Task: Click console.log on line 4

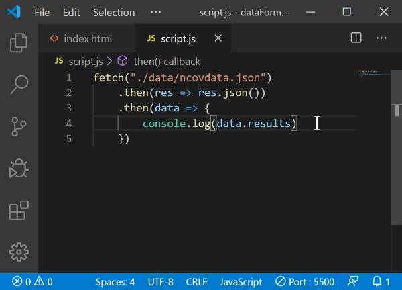Action: [x=176, y=124]
